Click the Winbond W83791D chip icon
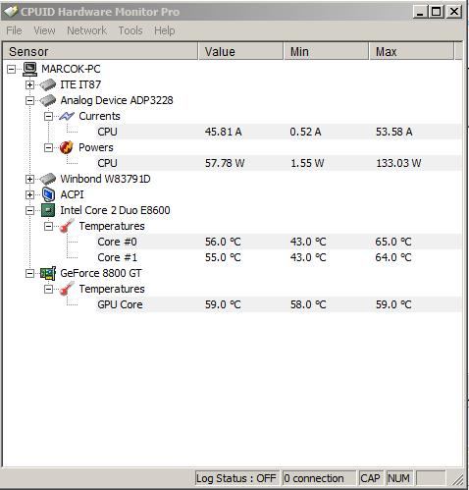Screen dimensions: 469x490 [x=48, y=179]
